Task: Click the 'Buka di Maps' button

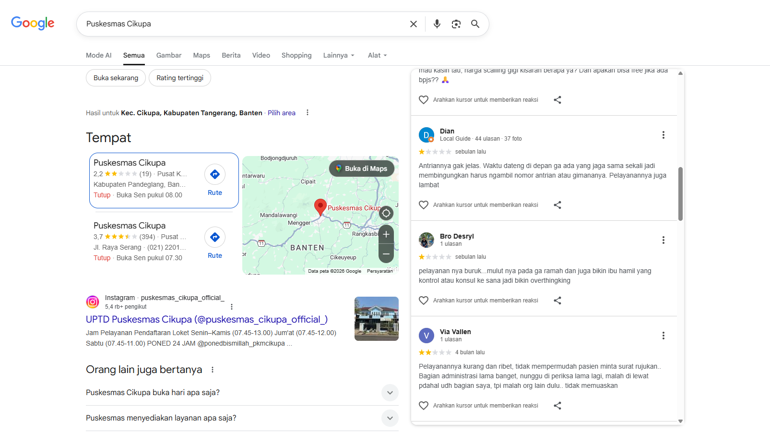Action: click(361, 168)
